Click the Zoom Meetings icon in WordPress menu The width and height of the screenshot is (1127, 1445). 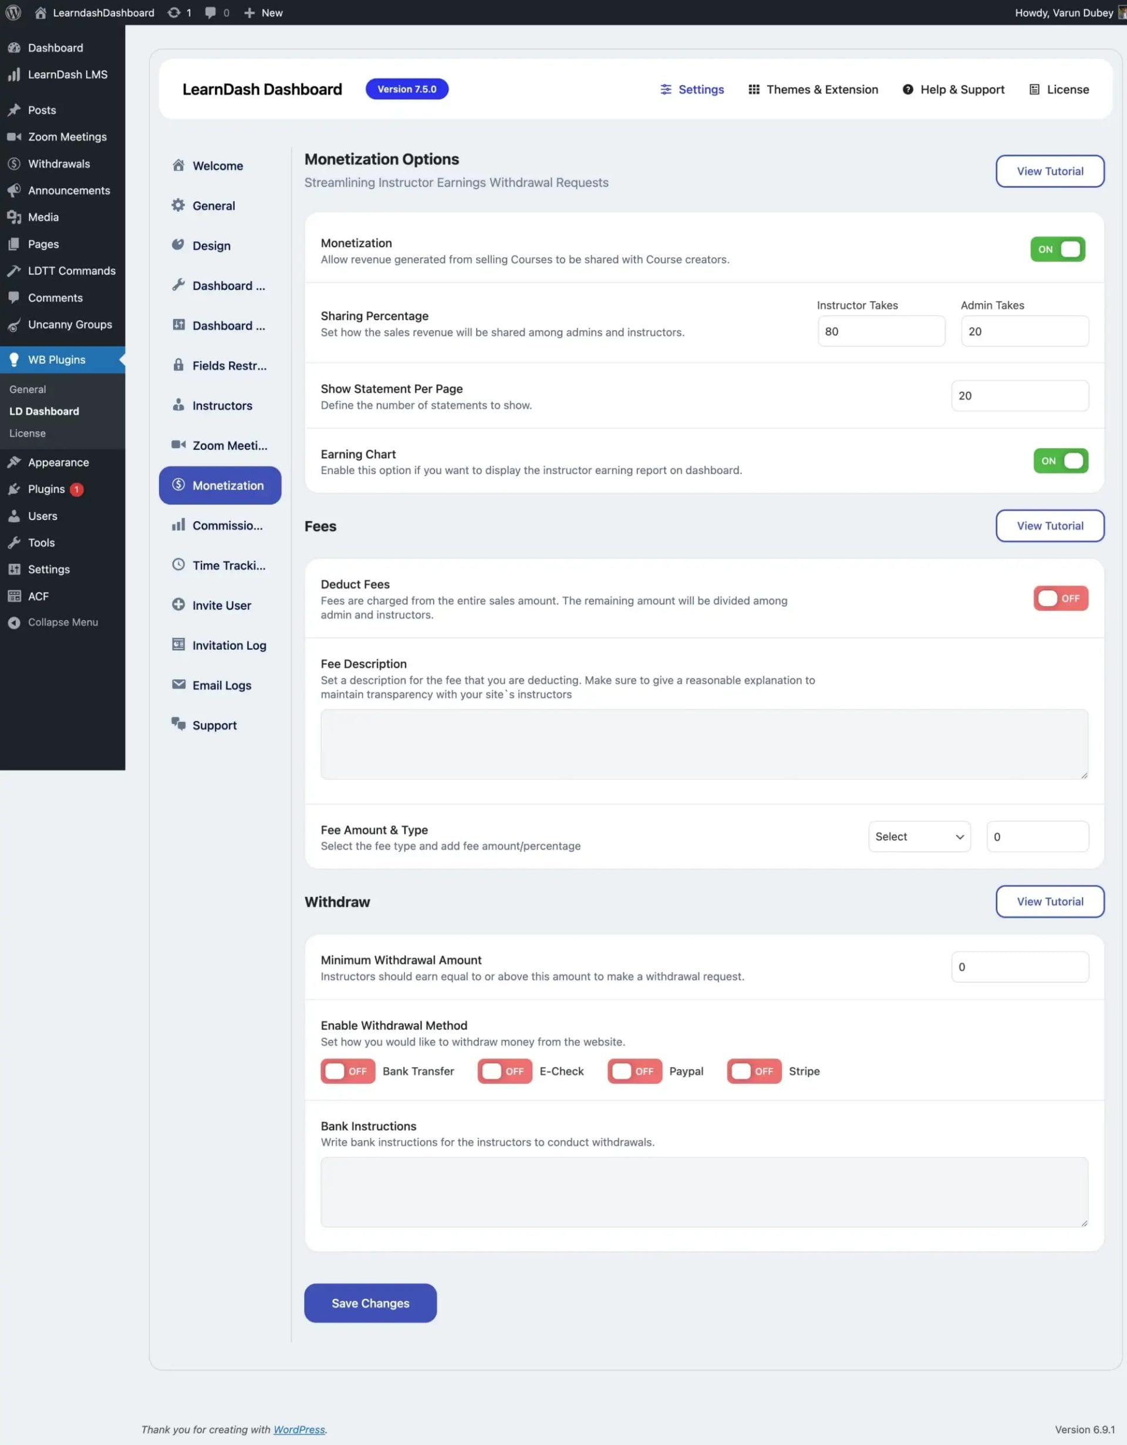pos(14,136)
